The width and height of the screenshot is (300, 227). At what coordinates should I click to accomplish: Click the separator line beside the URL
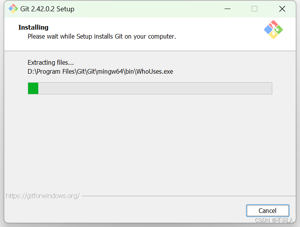click(189, 196)
